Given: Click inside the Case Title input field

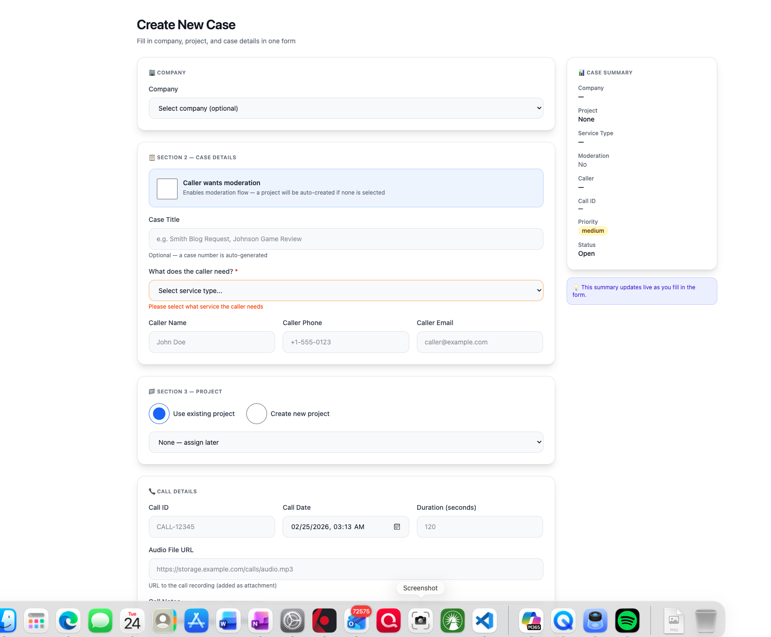Looking at the screenshot, I should point(346,239).
